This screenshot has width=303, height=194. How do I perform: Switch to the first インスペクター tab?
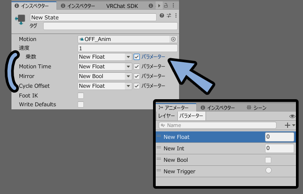(x=34, y=6)
